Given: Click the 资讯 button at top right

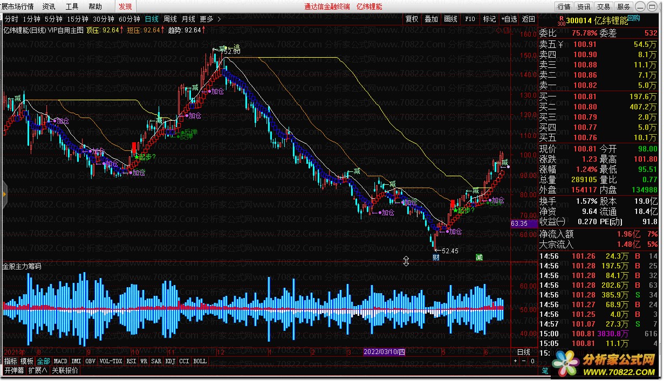Looking at the screenshot, I should (584, 6).
